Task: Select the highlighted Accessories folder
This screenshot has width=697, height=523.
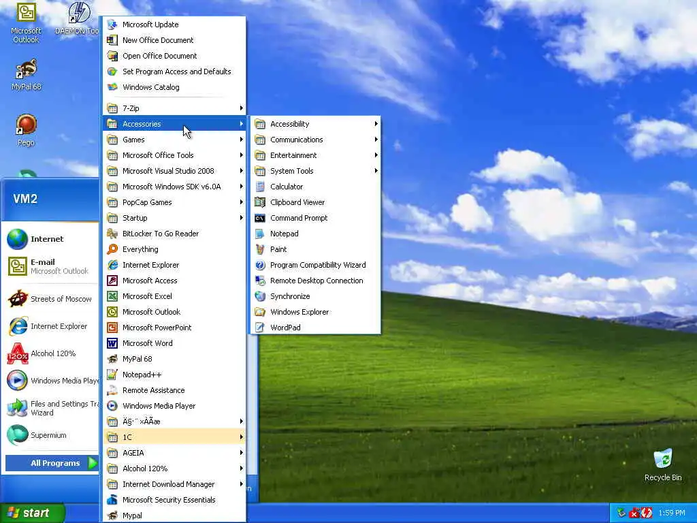Action: 174,124
